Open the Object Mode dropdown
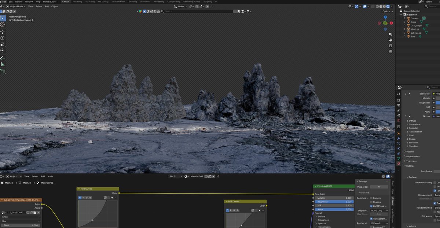This screenshot has width=440, height=228. (x=16, y=6)
